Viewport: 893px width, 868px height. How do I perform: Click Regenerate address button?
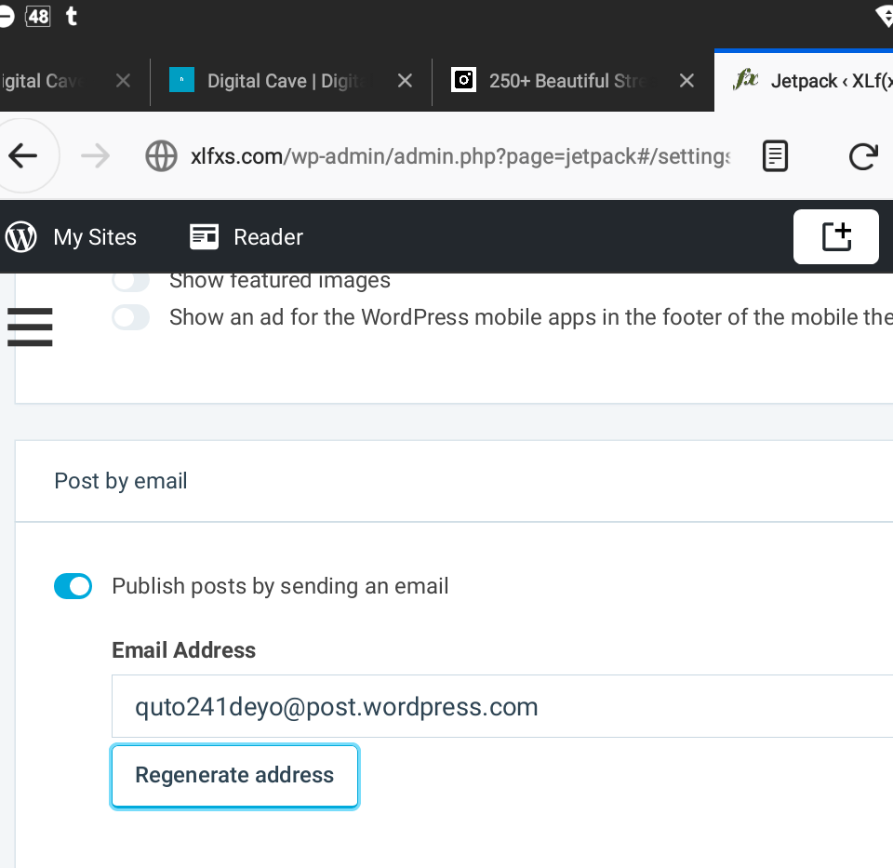[x=234, y=776]
